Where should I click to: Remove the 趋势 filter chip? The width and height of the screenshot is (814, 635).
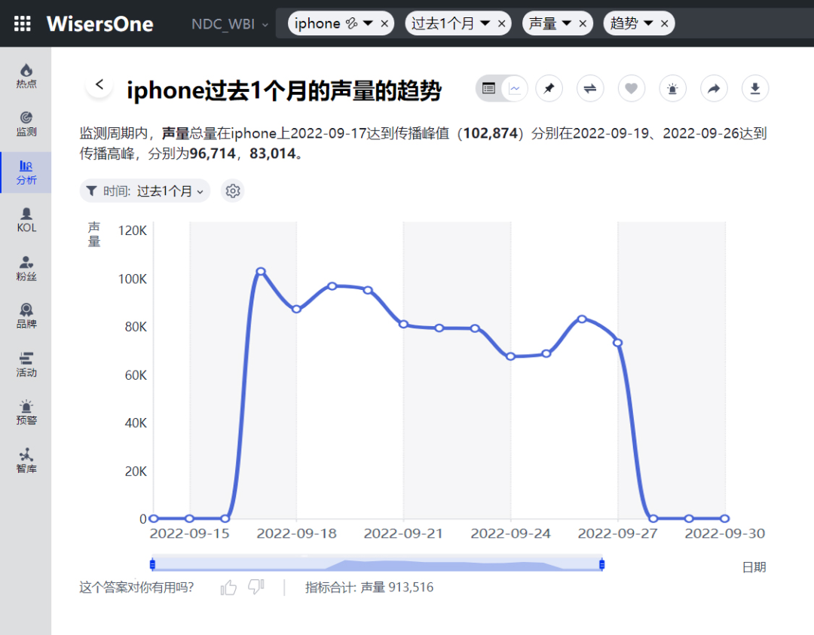point(665,23)
